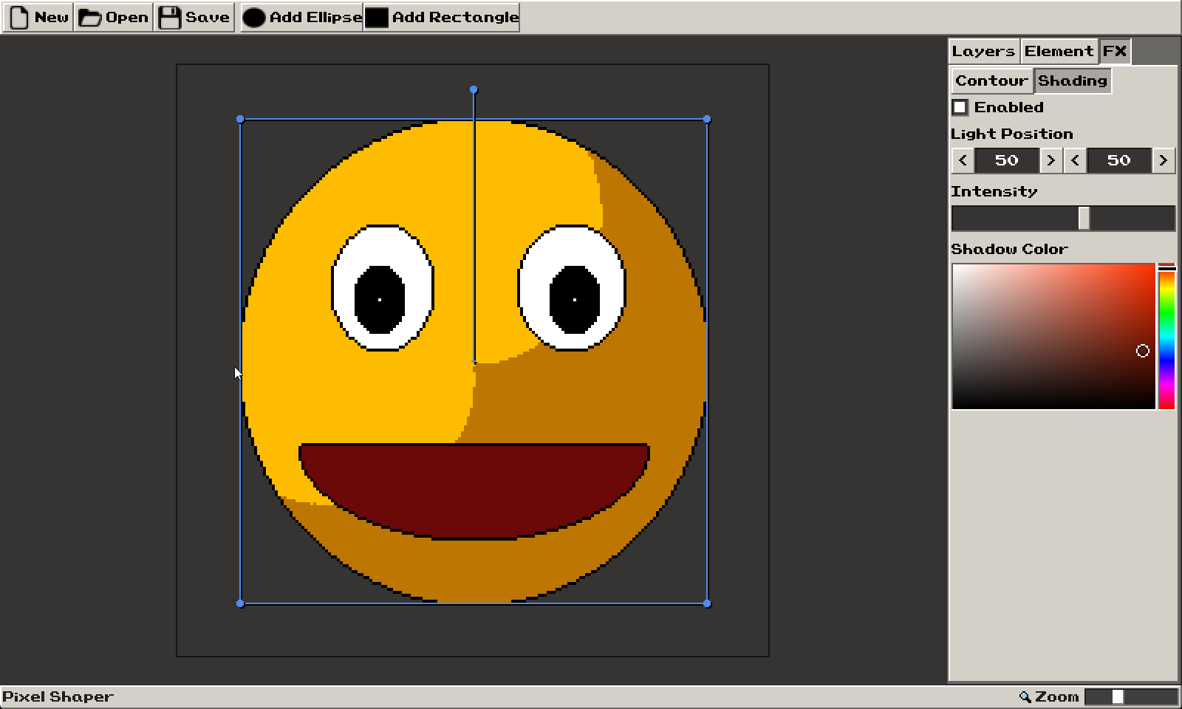This screenshot has width=1182, height=709.
Task: Open the Contour sub-tab
Action: pyautogui.click(x=991, y=81)
